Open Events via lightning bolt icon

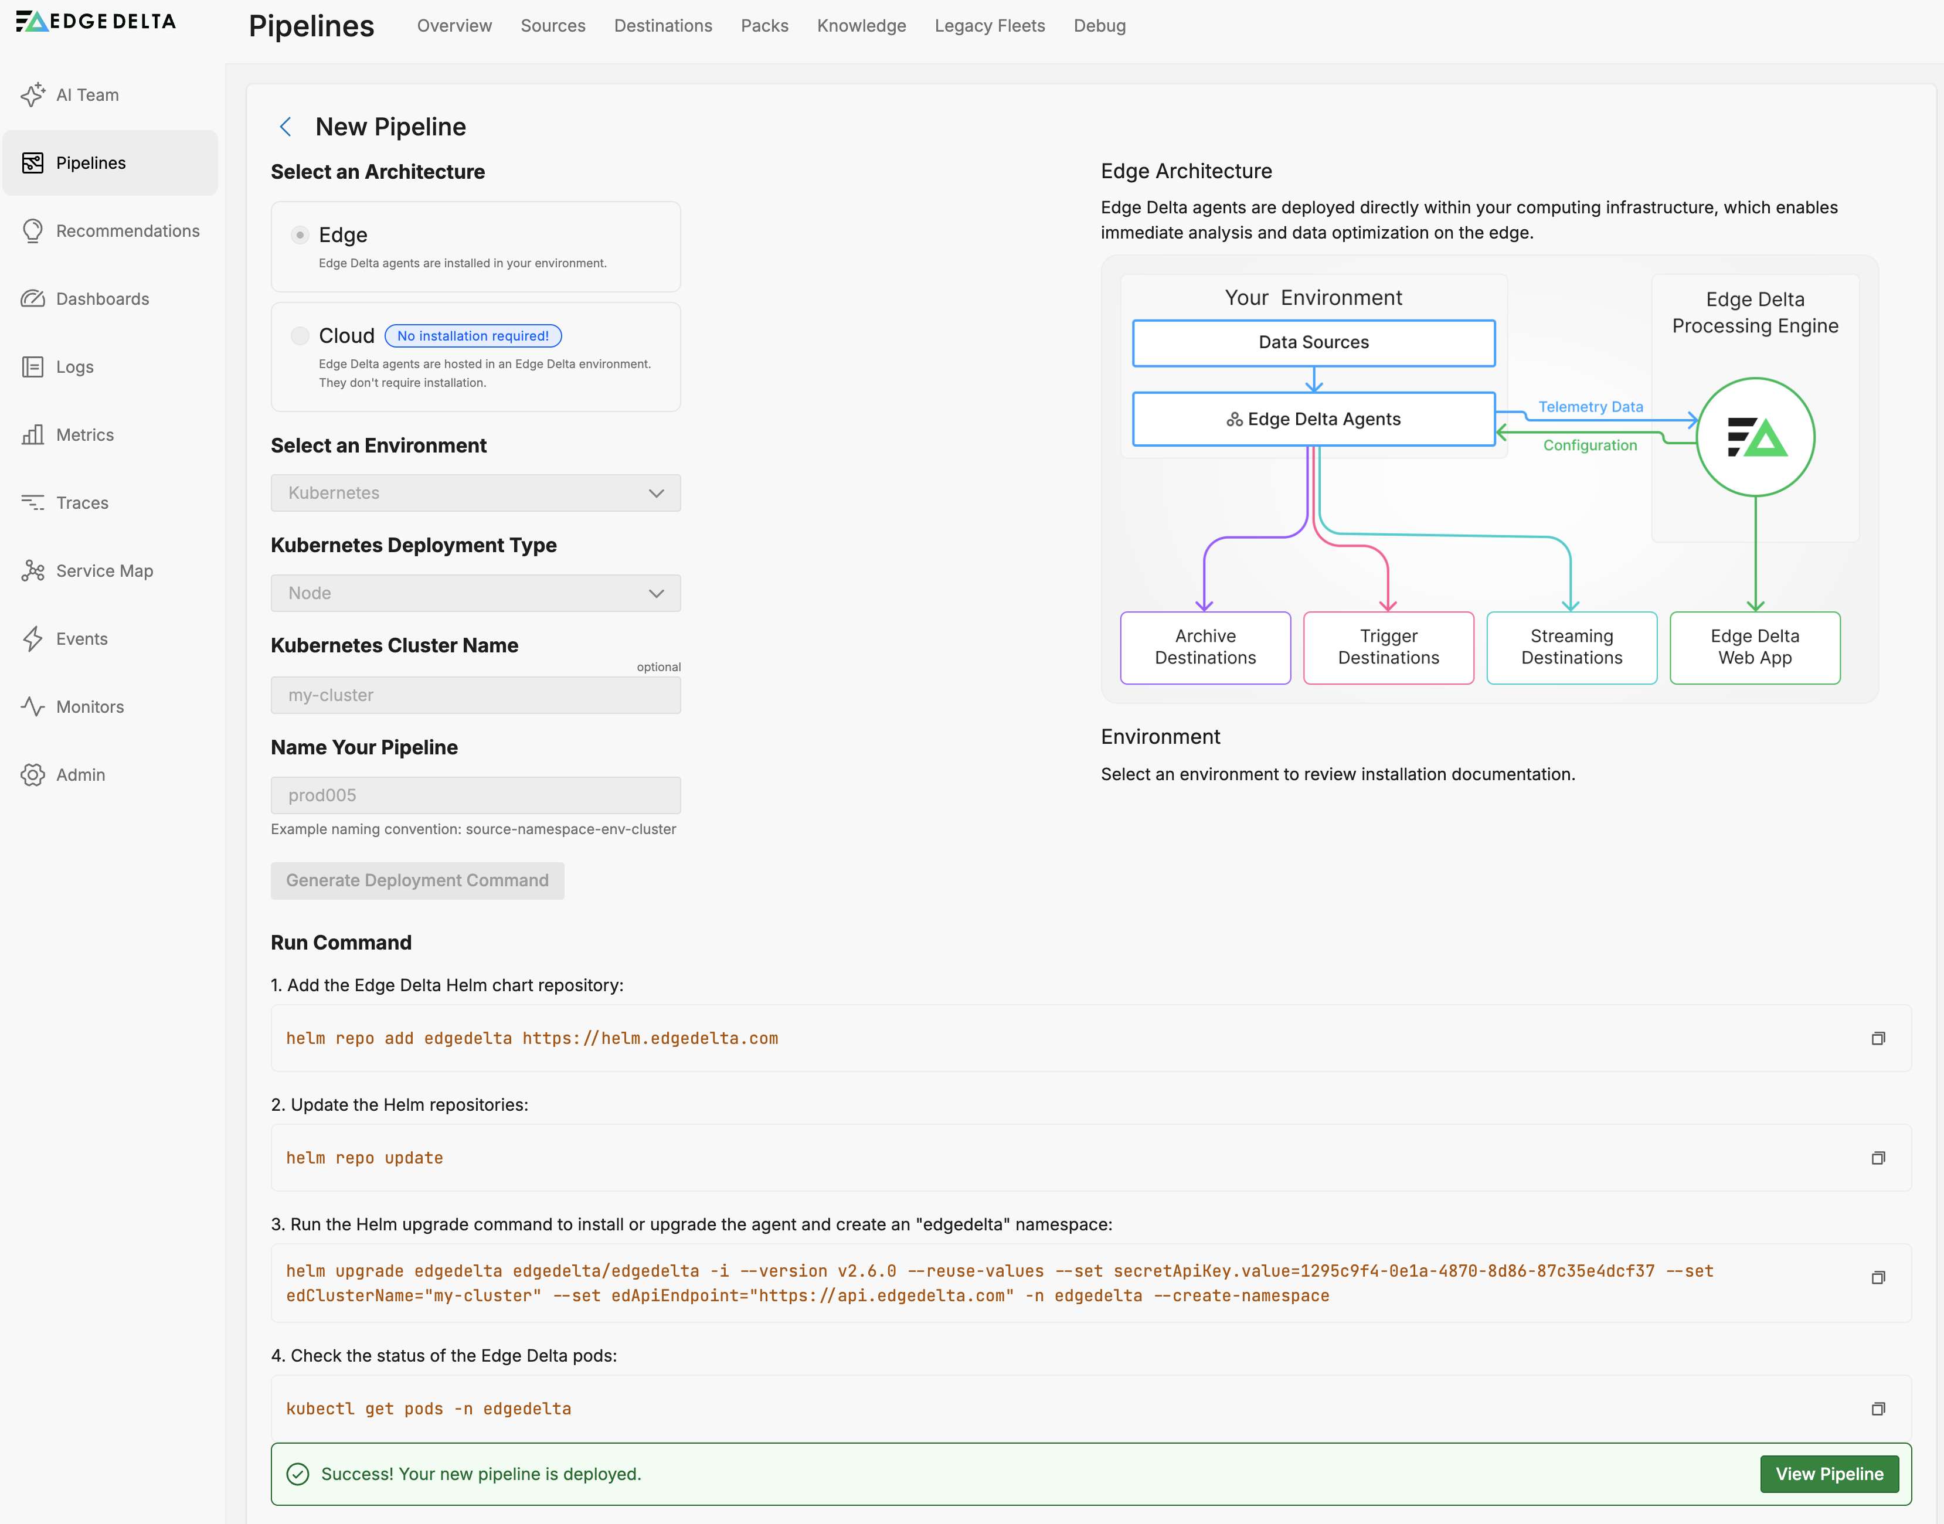[33, 639]
